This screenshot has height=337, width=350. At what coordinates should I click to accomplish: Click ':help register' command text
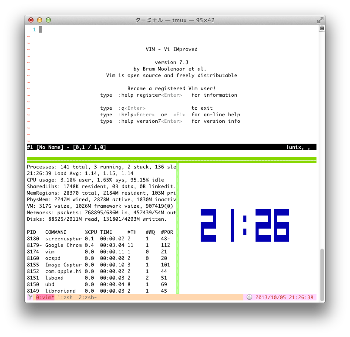(139, 95)
